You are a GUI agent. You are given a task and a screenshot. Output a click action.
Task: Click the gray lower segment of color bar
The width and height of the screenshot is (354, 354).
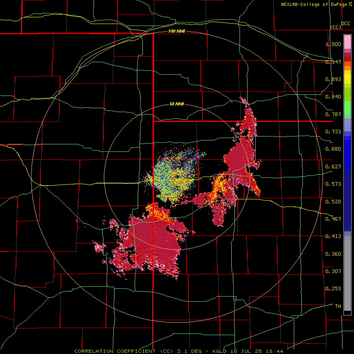pyautogui.click(x=347, y=273)
